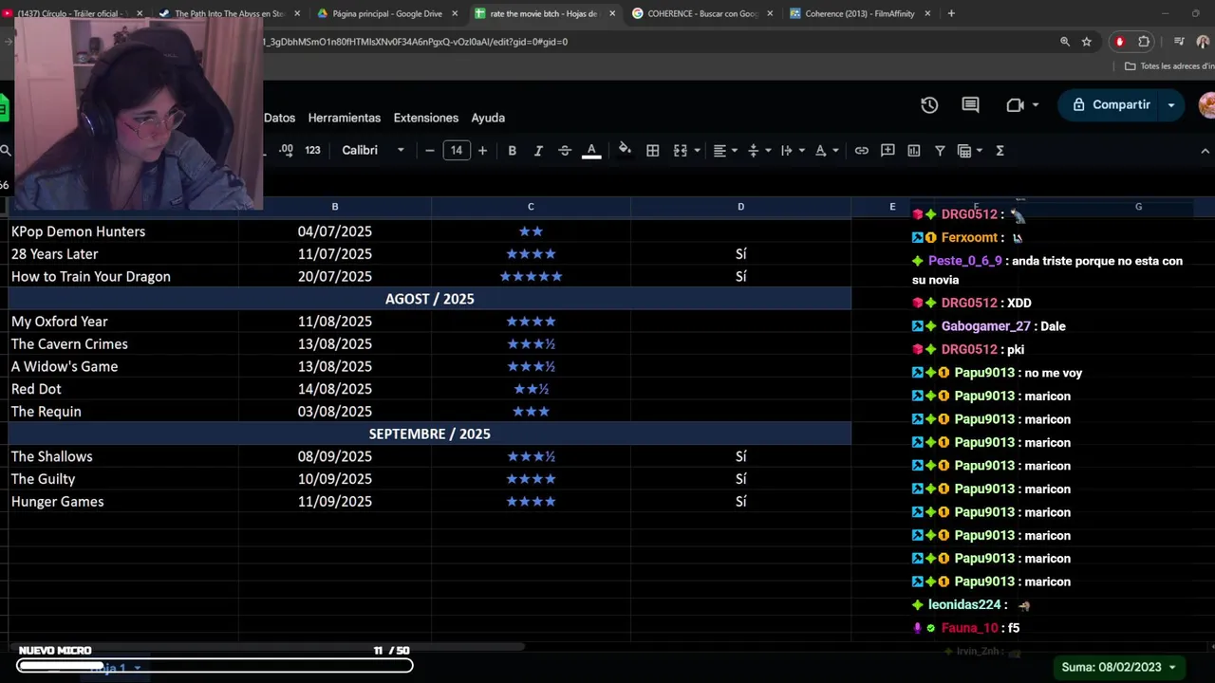
Task: Click the Compartir share button
Action: click(x=1110, y=105)
